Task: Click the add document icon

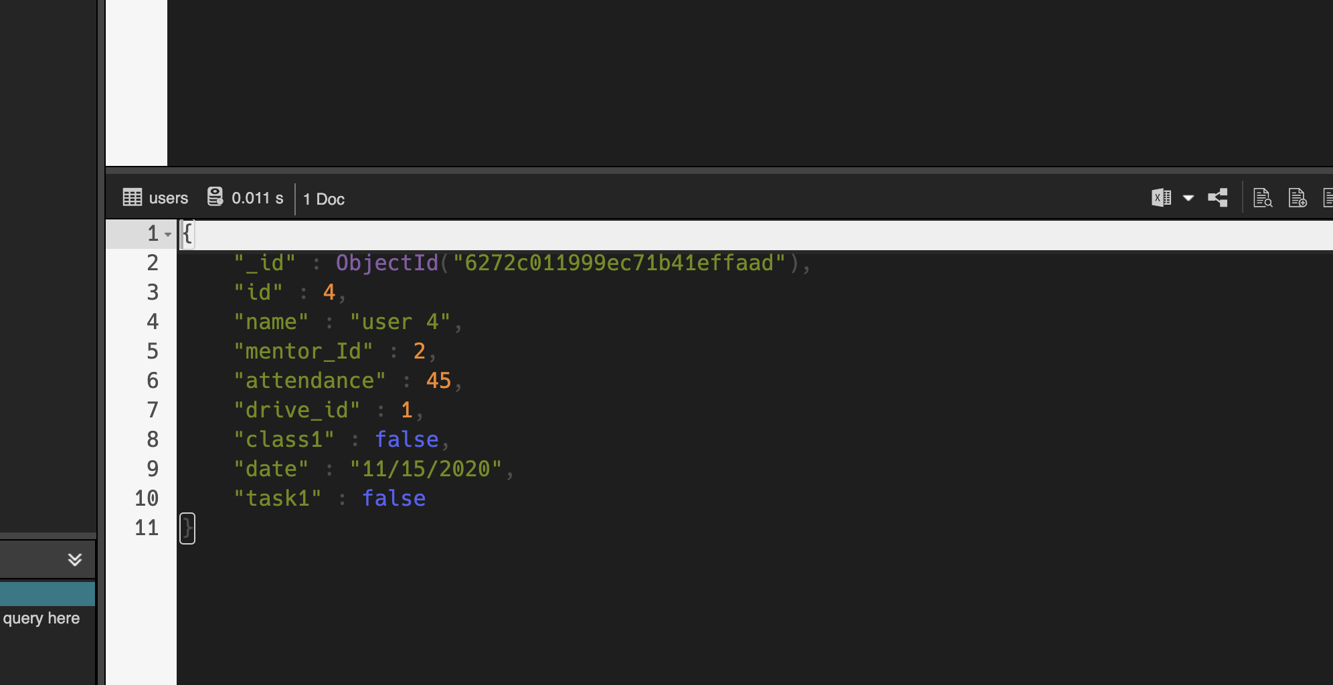Action: [x=1298, y=197]
